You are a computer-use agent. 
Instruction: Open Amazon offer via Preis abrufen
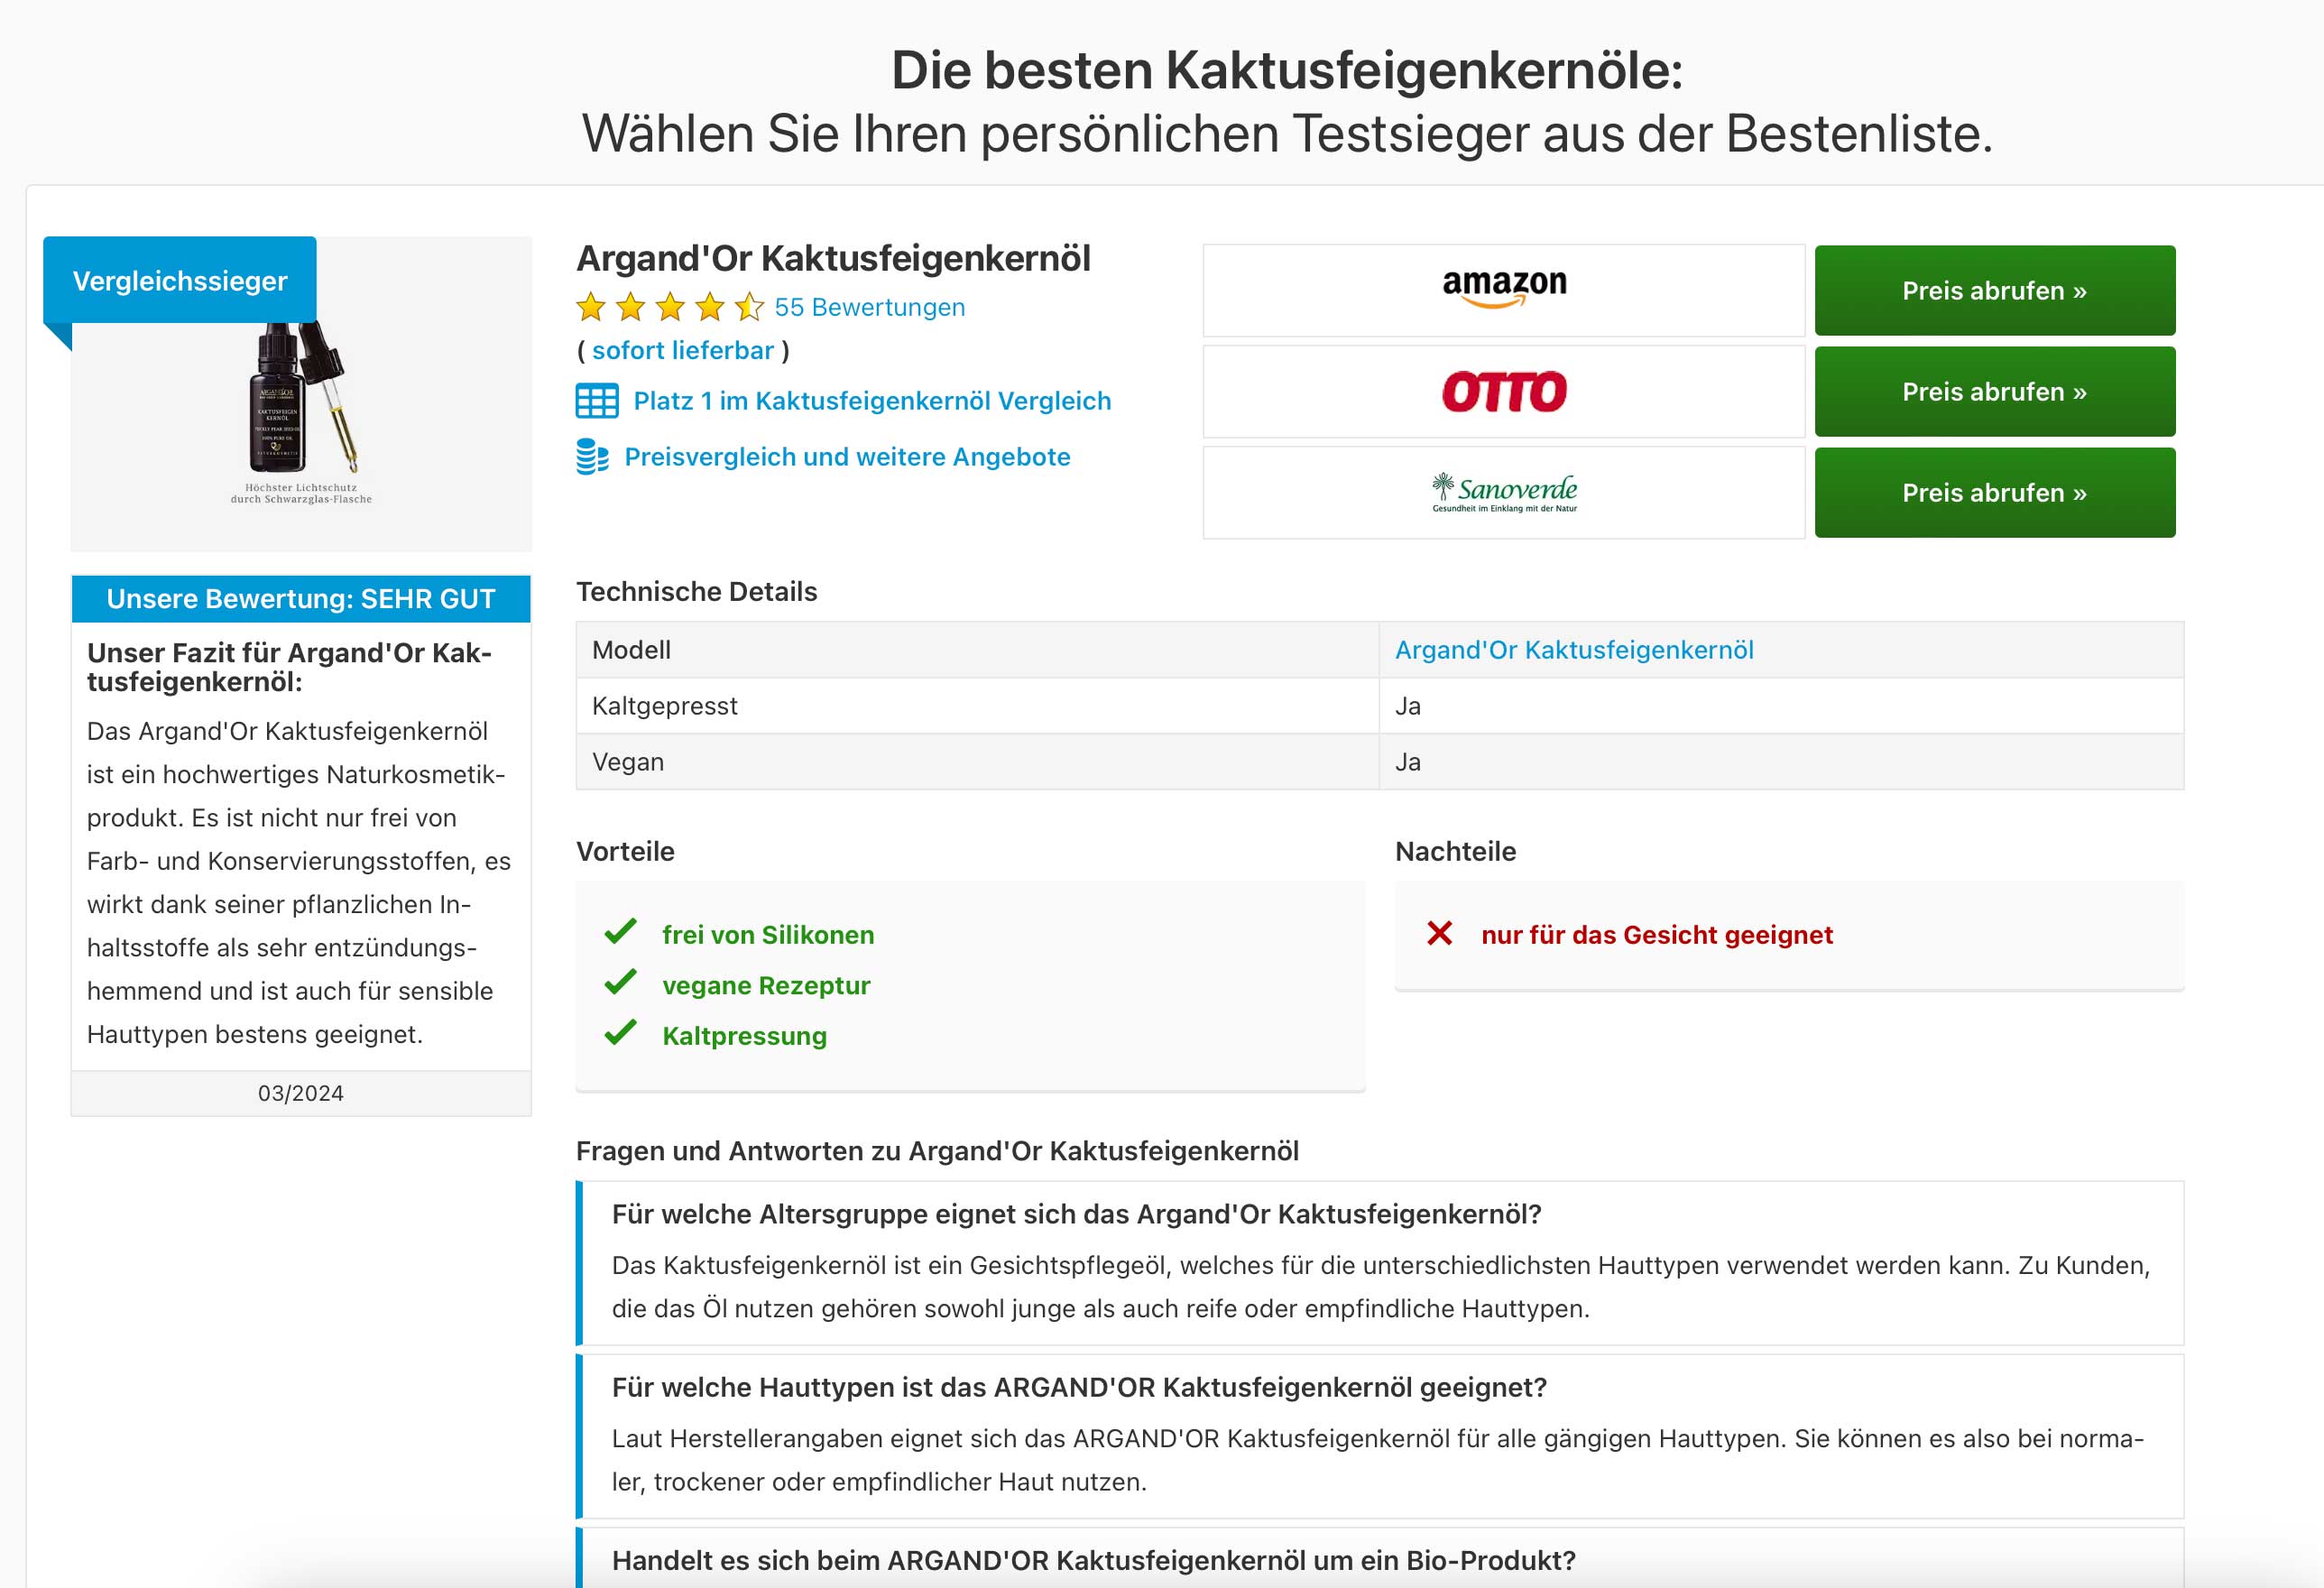pyautogui.click(x=1994, y=290)
